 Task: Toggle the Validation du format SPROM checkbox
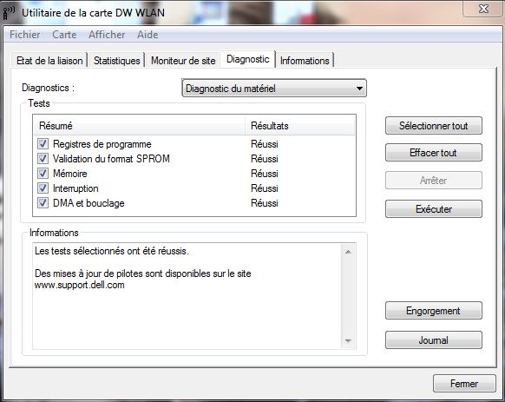43,159
